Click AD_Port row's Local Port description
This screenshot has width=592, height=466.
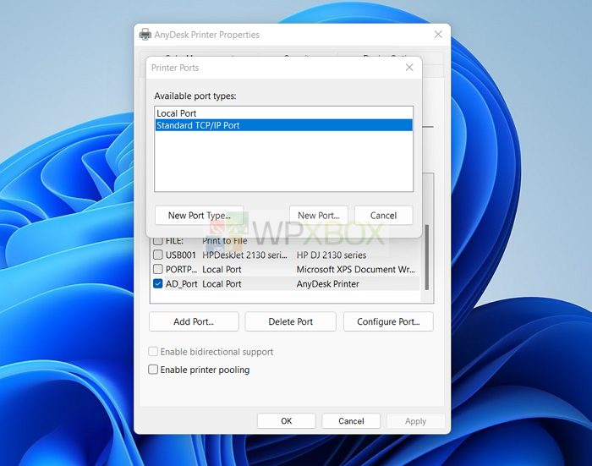coord(222,283)
